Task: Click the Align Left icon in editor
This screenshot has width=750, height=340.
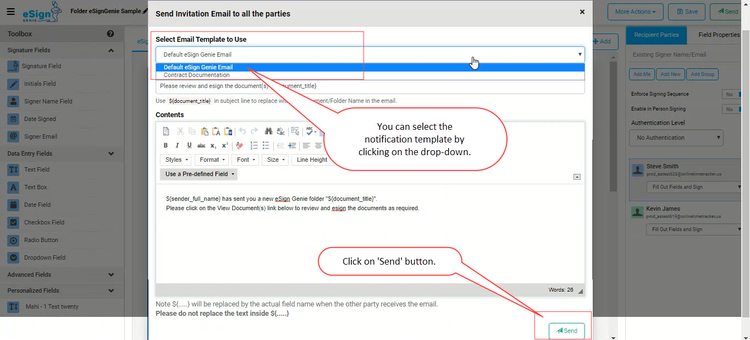Action: [306, 146]
